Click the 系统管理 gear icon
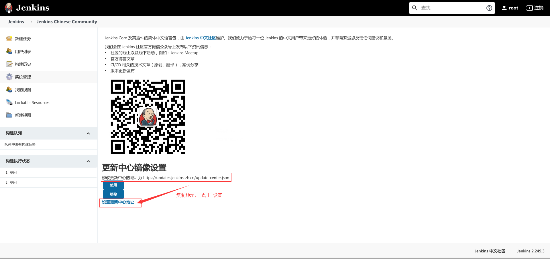Viewport: 550px width, 259px height. tap(9, 77)
